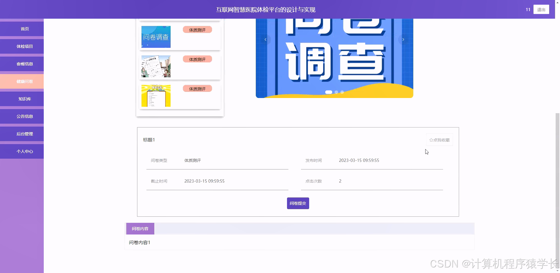This screenshot has height=273, width=560.
Task: Toggle the 点我收藏 favorite star
Action: pyautogui.click(x=440, y=140)
